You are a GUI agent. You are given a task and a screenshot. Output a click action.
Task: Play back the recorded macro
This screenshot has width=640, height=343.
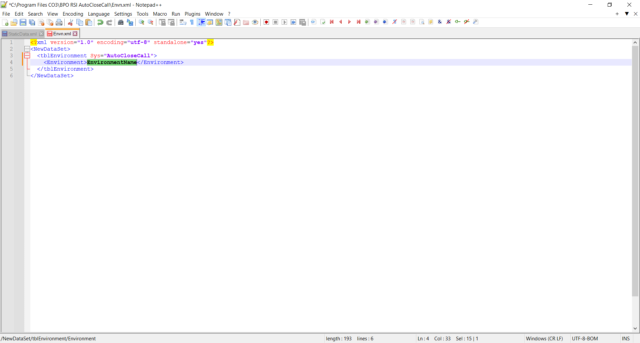284,22
